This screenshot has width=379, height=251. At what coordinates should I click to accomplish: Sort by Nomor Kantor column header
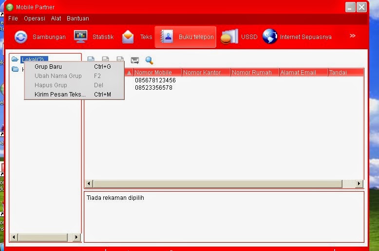206,72
